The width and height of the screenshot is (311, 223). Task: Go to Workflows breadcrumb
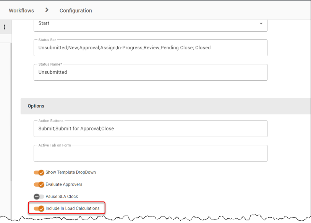(21, 11)
